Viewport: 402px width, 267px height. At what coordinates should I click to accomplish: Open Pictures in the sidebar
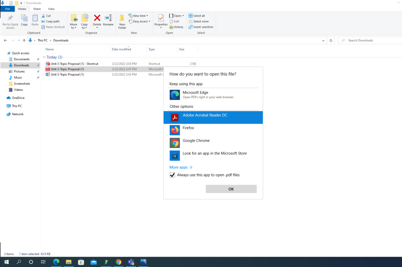point(19,71)
